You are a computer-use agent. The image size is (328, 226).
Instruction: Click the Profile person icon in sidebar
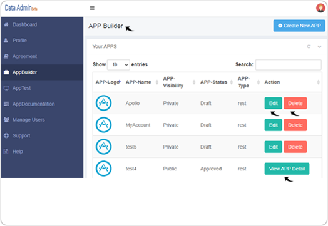(6, 41)
